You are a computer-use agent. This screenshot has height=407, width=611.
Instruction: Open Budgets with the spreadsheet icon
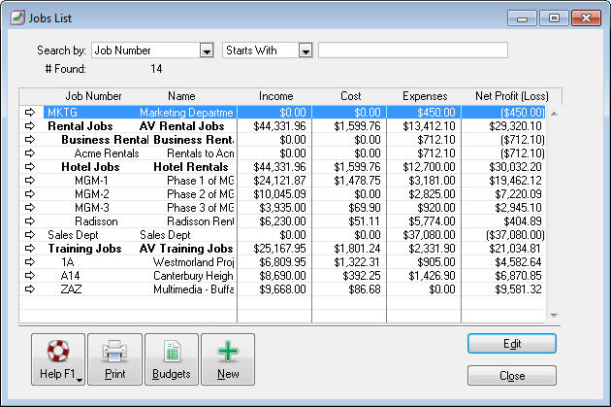pyautogui.click(x=172, y=359)
